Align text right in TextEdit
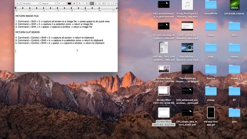This screenshot has width=247, height=139. click(100, 3)
